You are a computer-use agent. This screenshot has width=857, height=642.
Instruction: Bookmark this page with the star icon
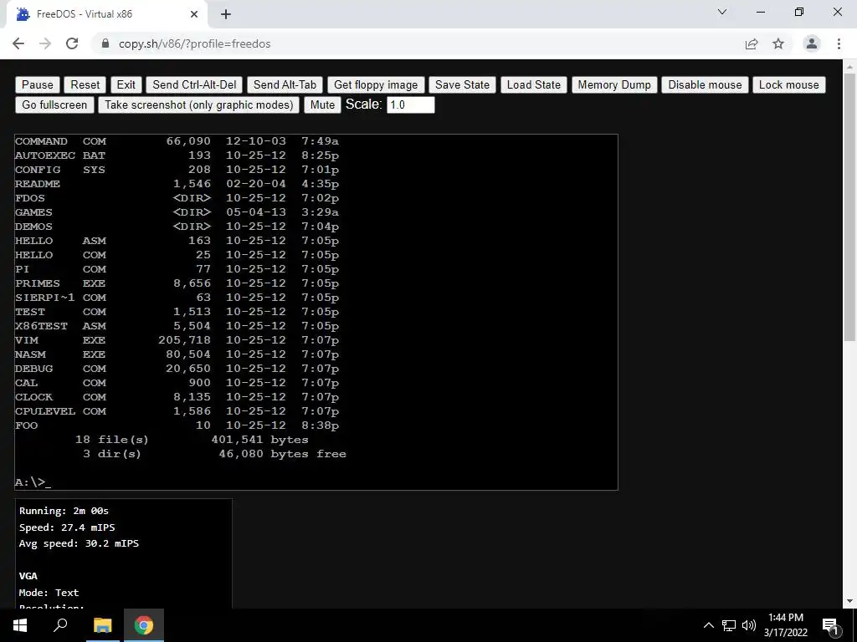tap(778, 43)
